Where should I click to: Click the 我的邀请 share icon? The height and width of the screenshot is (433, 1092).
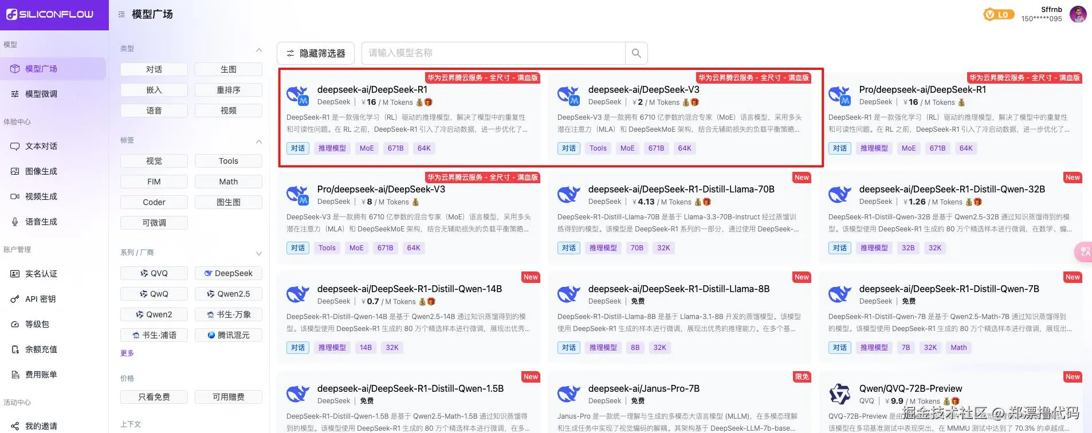[15, 426]
